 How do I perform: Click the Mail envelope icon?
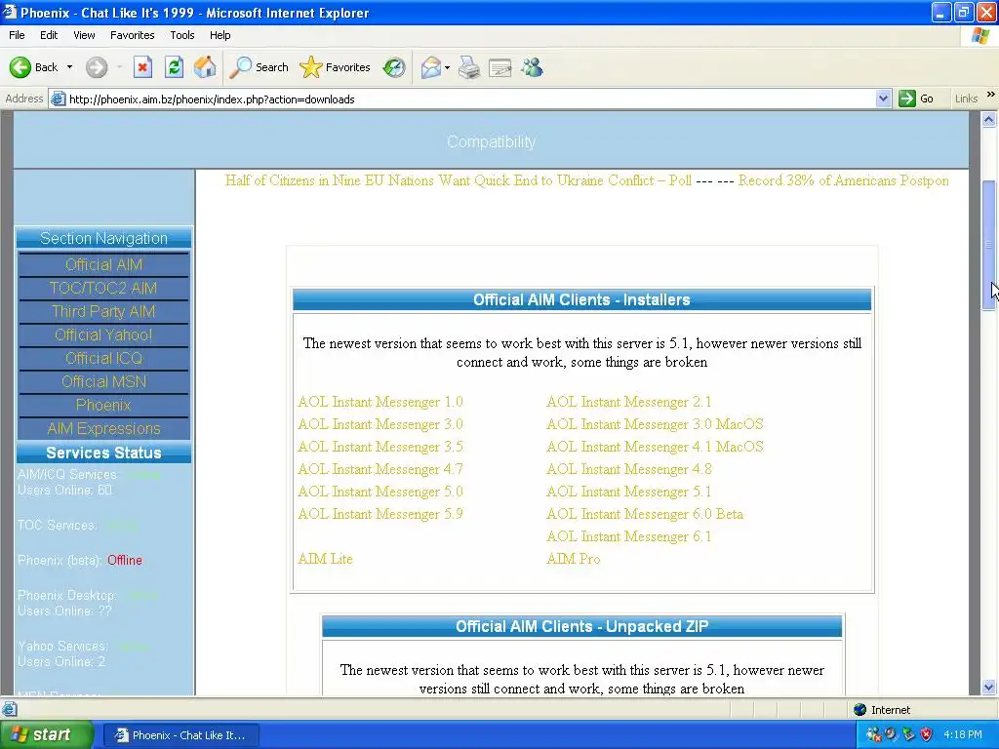(431, 67)
